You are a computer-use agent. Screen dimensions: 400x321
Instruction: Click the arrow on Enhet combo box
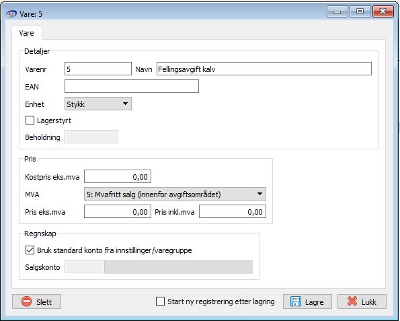[x=125, y=104]
